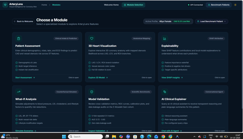Click the AI Clinical Explainer sparkle icon
Screen dimensions: 243x139
coord(165,92)
